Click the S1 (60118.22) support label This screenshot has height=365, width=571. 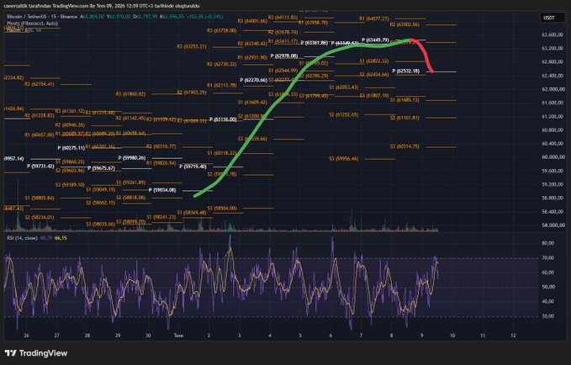[222, 153]
